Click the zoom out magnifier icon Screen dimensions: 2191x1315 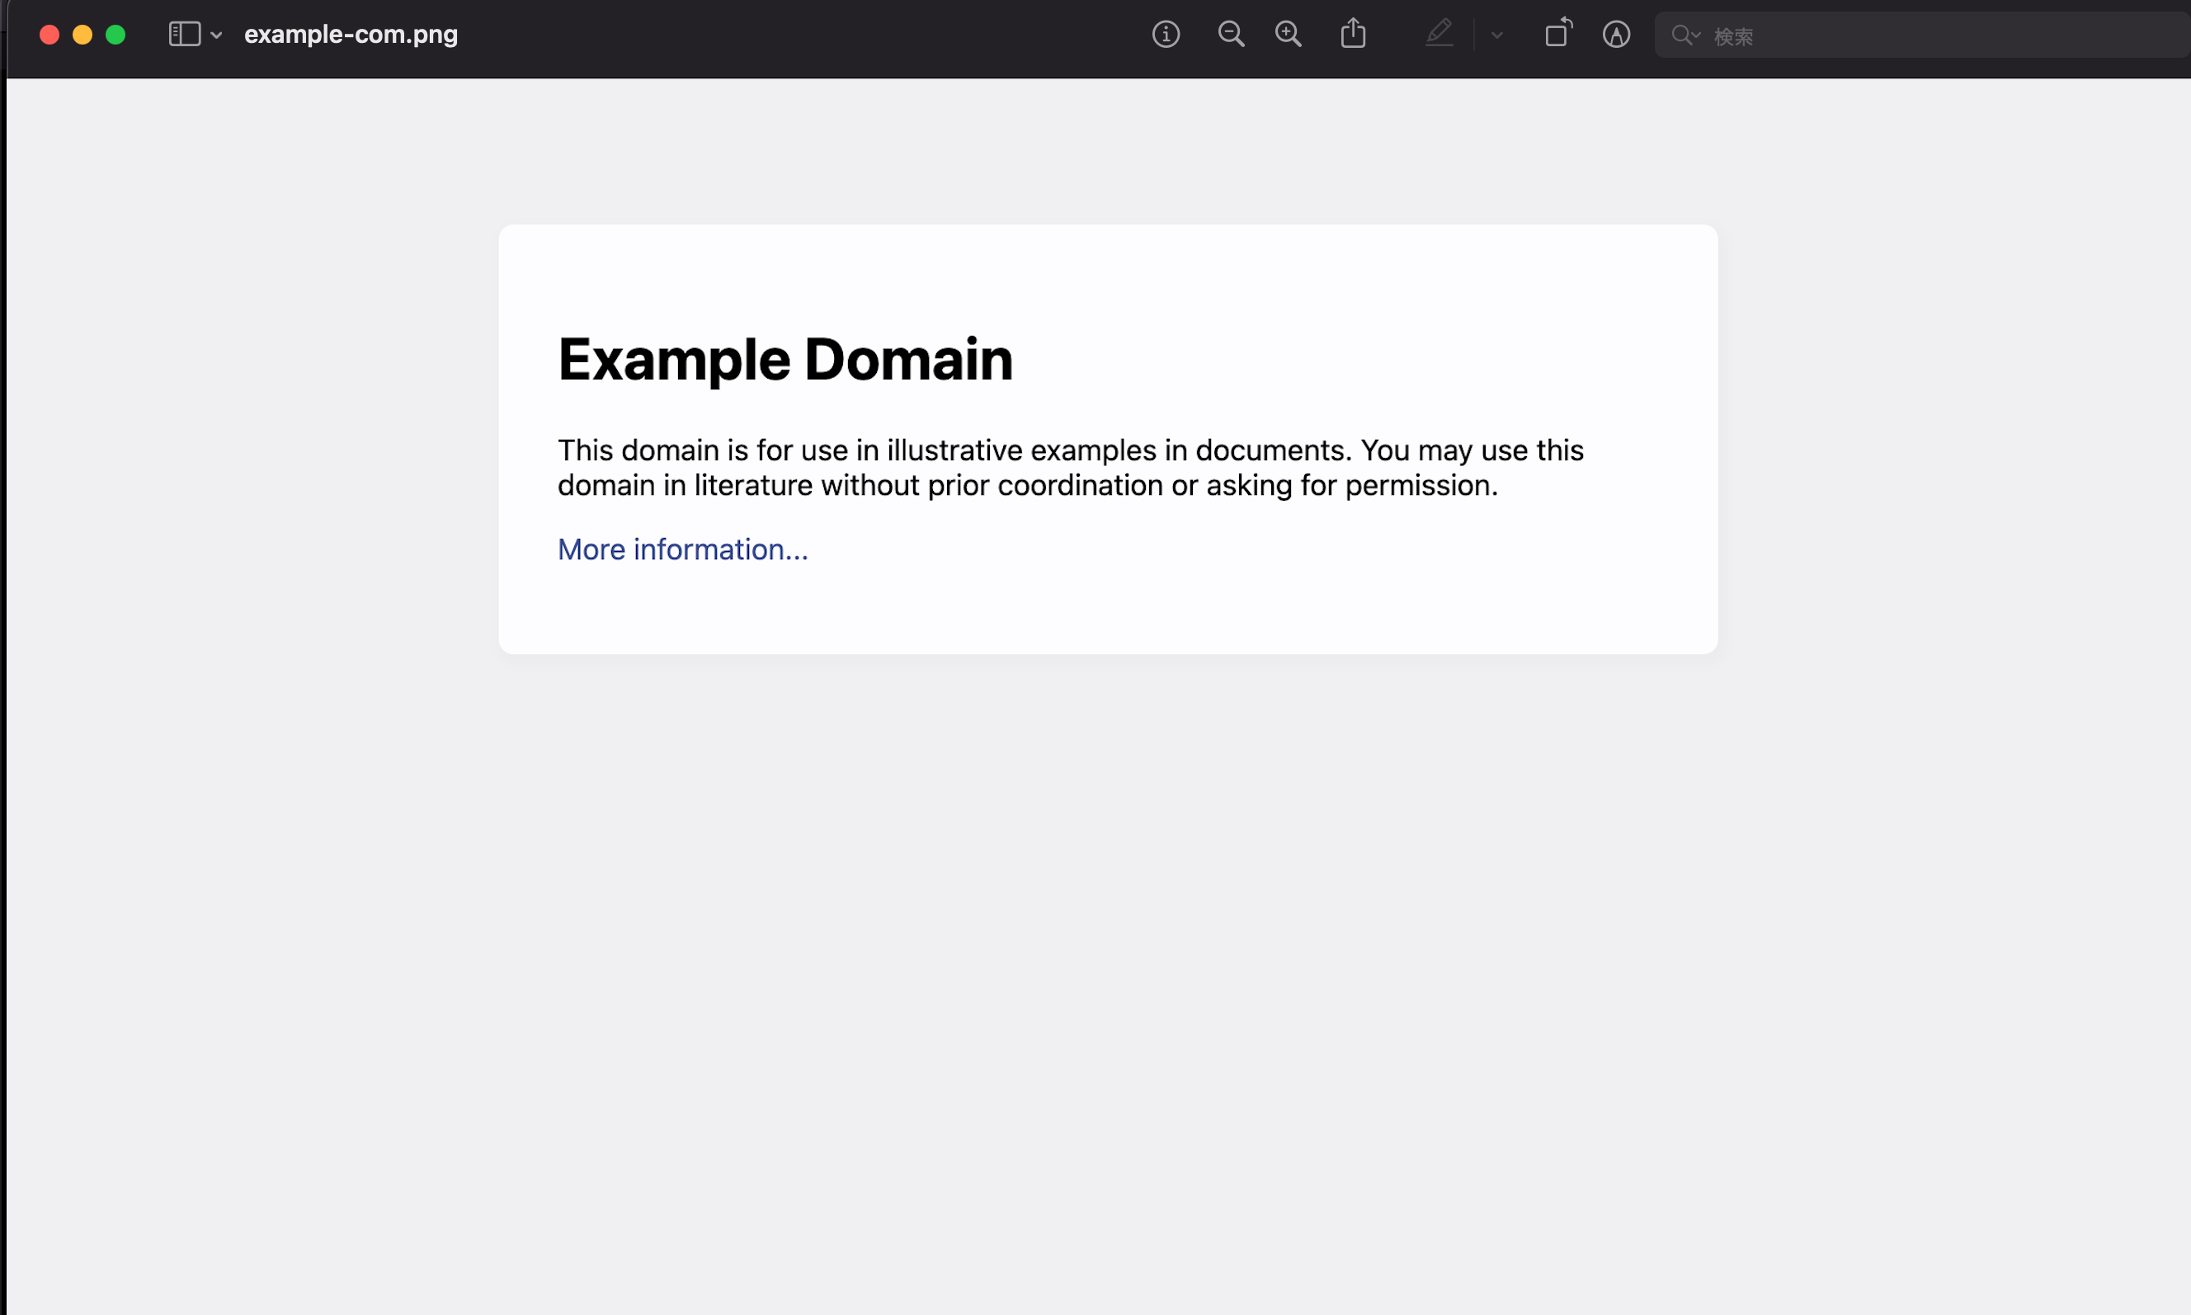tap(1231, 35)
